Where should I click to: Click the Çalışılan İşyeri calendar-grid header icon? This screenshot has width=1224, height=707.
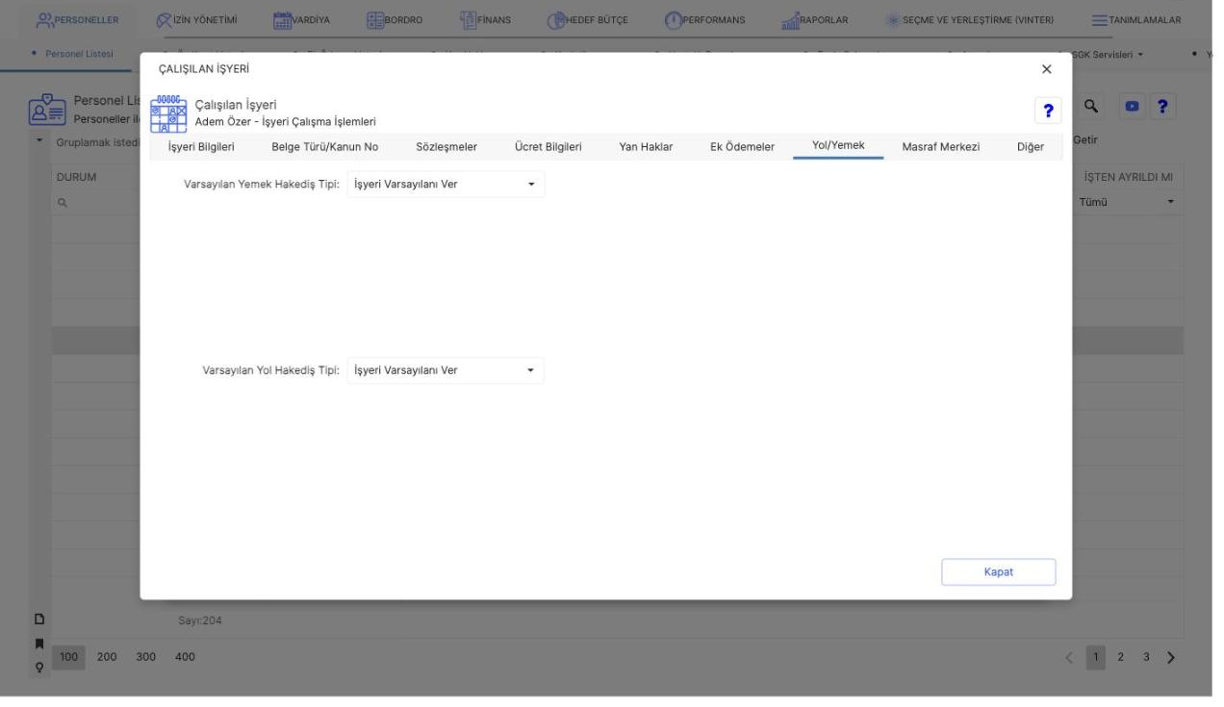170,113
